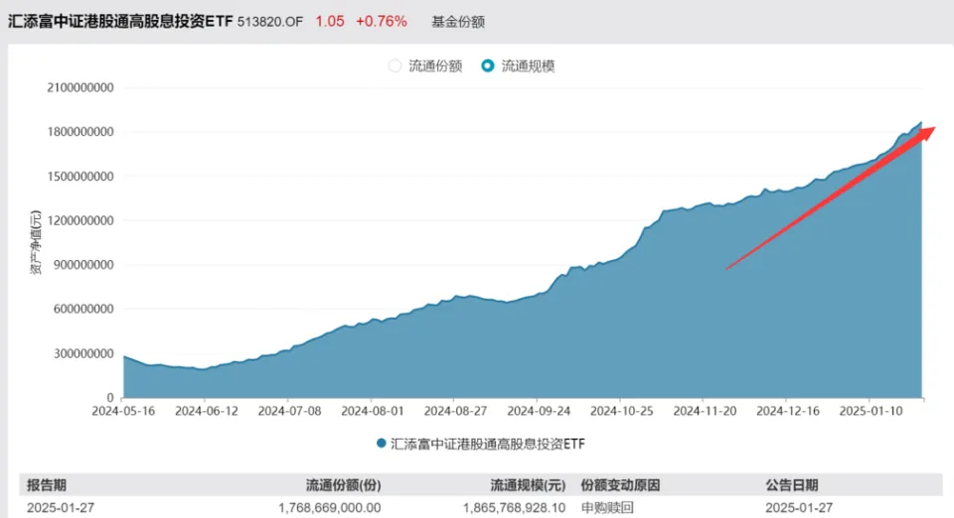Click the 申购赎回 cell in the table
954x518 pixels.
pyautogui.click(x=607, y=508)
